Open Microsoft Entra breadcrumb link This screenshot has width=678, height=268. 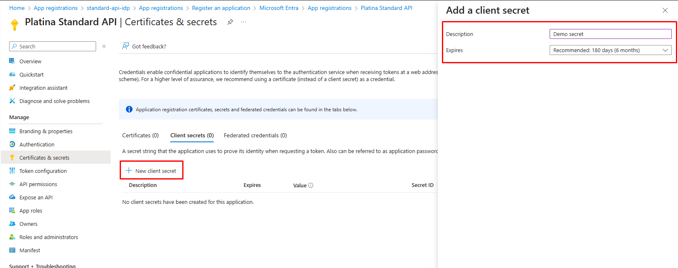(x=279, y=8)
